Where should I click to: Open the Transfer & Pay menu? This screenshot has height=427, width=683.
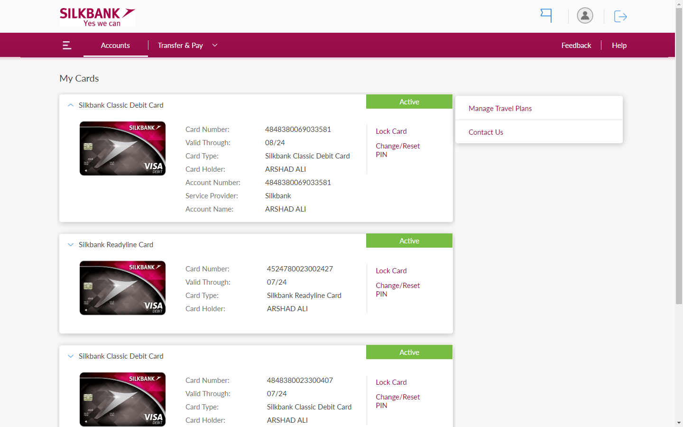pyautogui.click(x=180, y=46)
